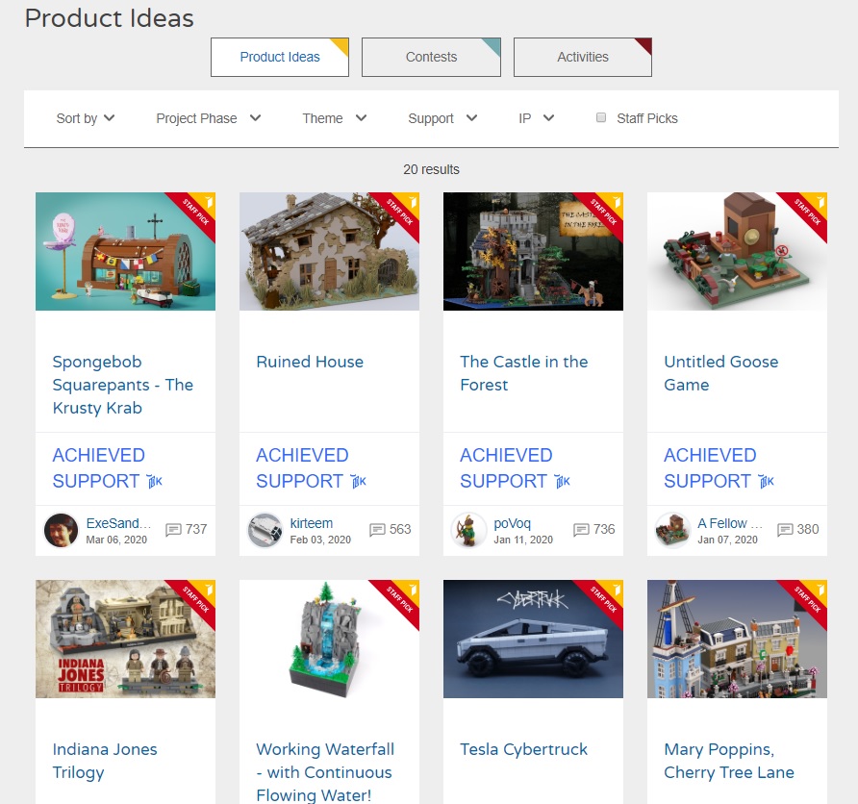The width and height of the screenshot is (858, 804).
Task: Click poVoq avatar on Castle card
Action: [x=468, y=530]
